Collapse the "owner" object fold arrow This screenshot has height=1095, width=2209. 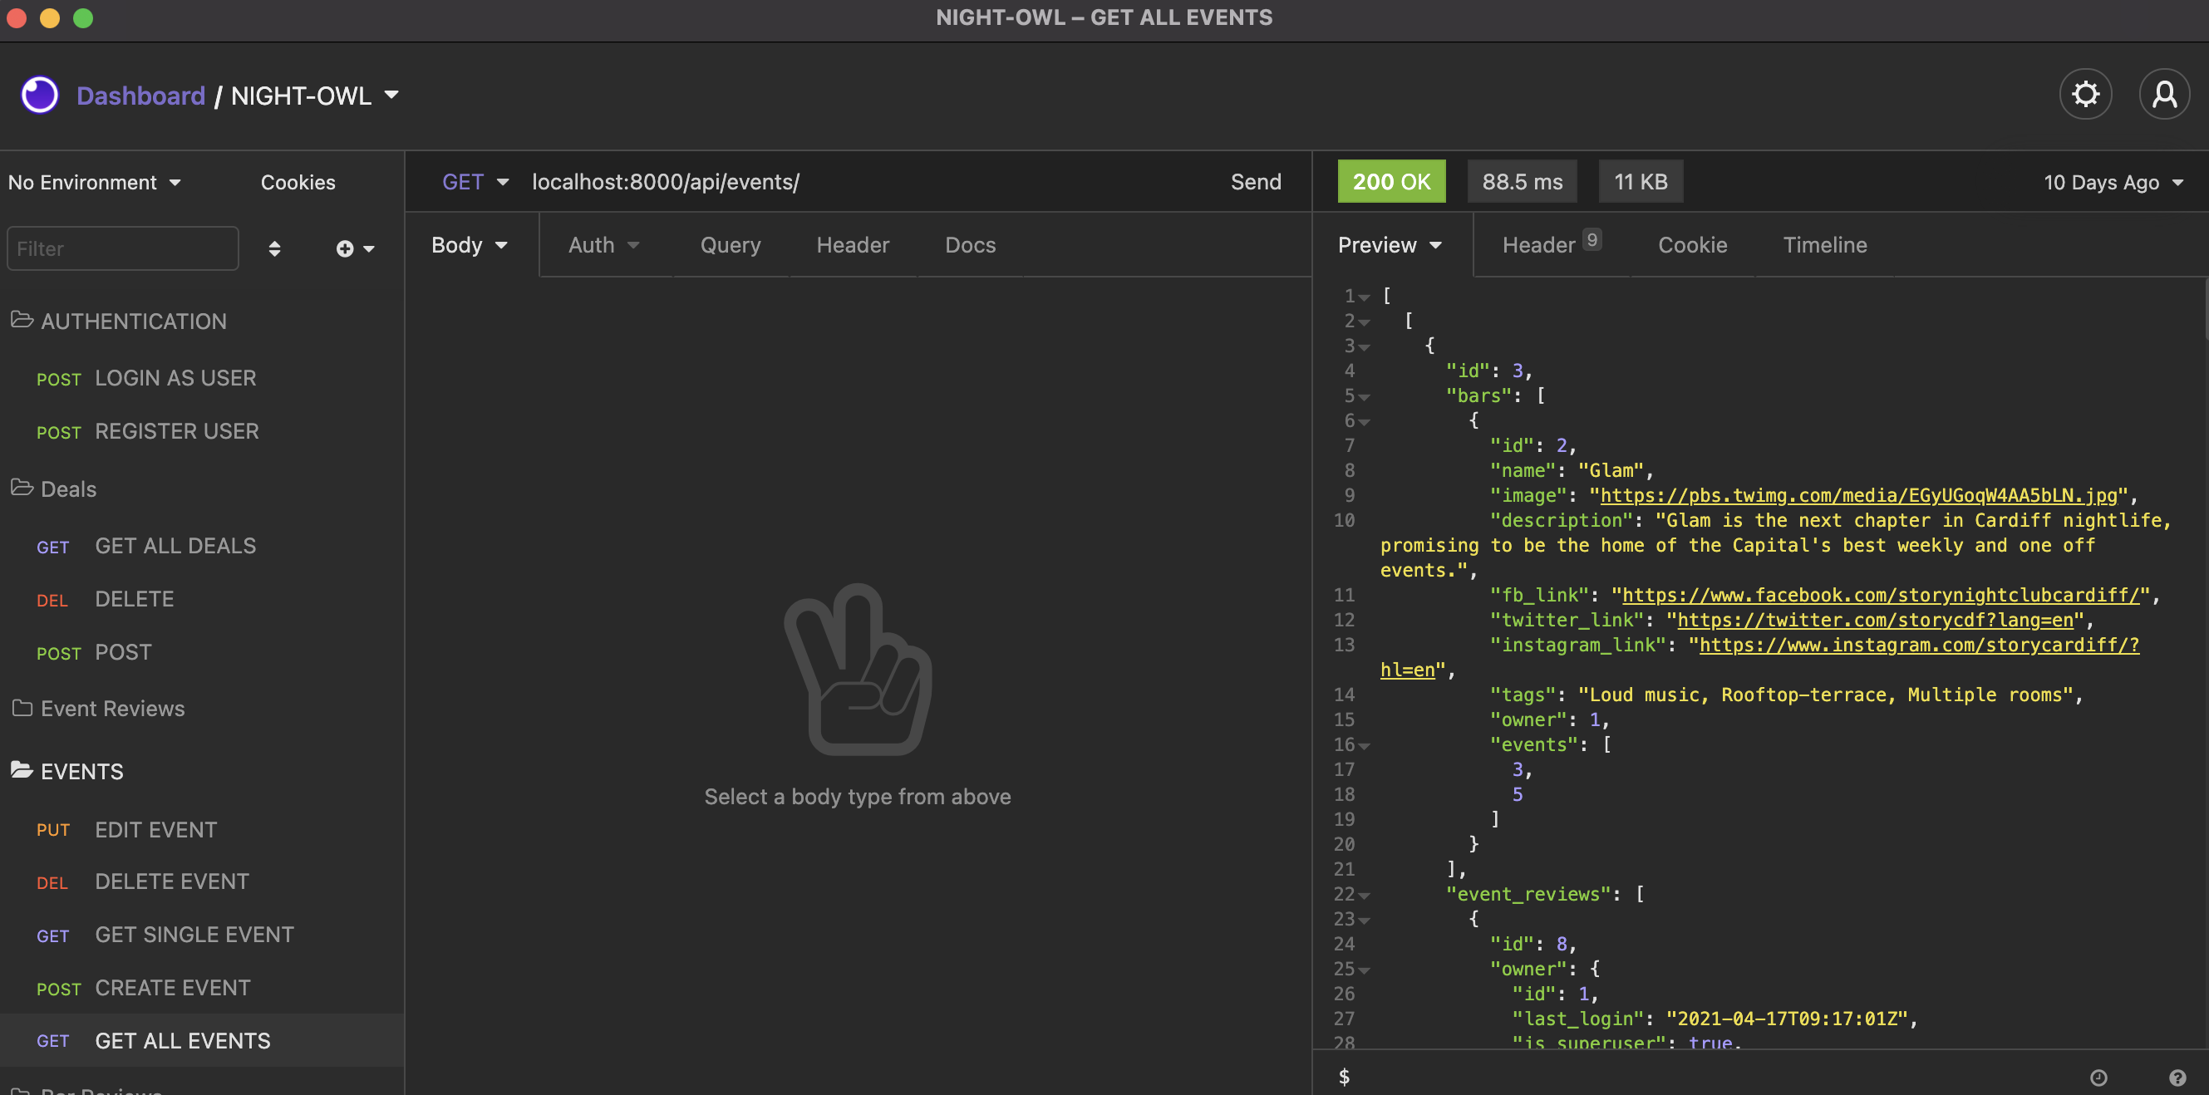point(1364,970)
